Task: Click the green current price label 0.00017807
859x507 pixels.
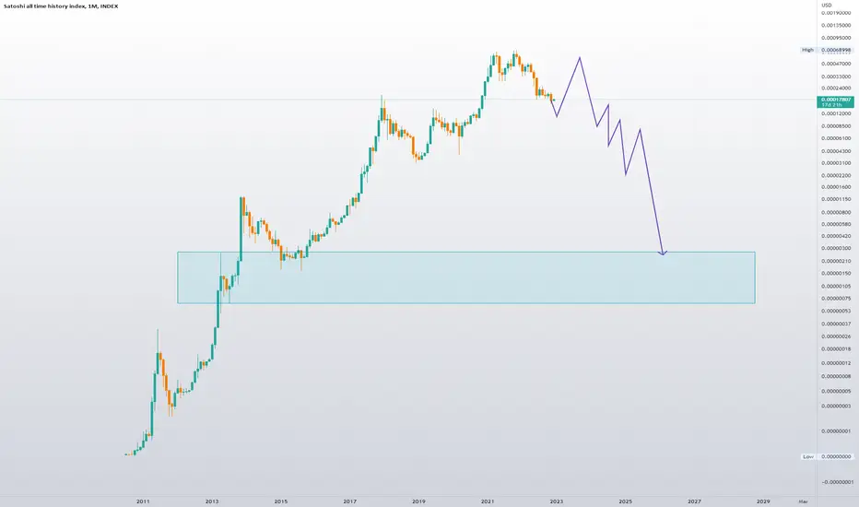Action: coord(835,101)
